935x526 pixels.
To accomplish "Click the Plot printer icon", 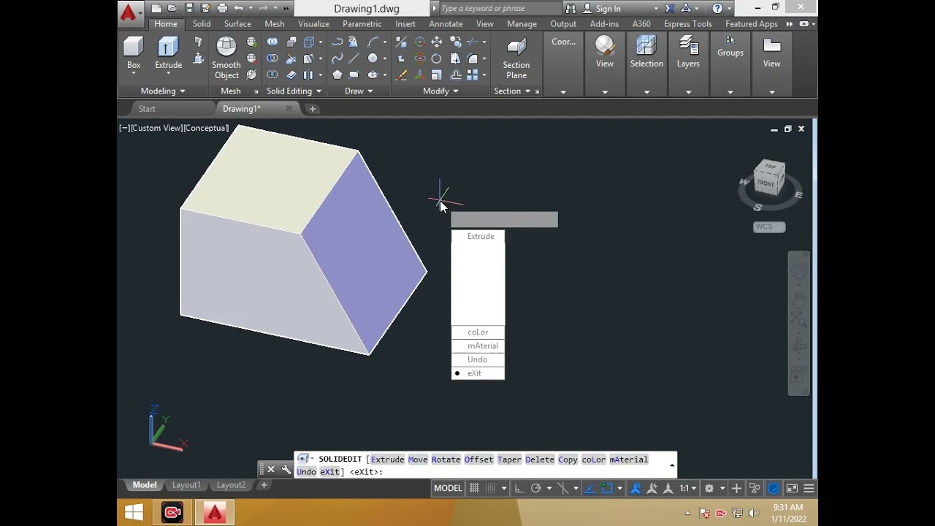I will pos(222,8).
